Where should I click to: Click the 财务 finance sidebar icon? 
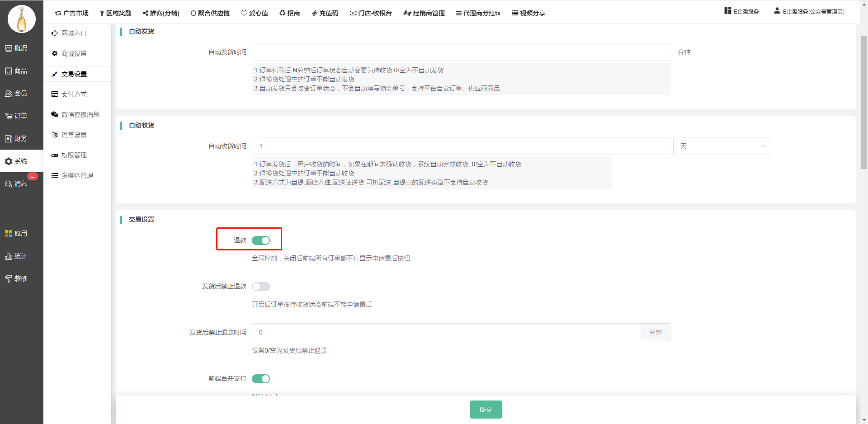point(9,139)
